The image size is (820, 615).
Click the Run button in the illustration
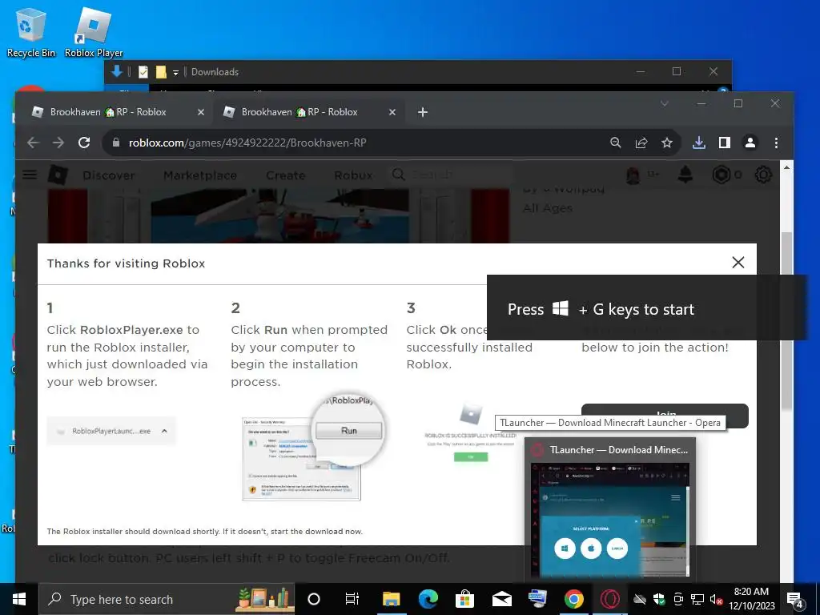tap(349, 430)
